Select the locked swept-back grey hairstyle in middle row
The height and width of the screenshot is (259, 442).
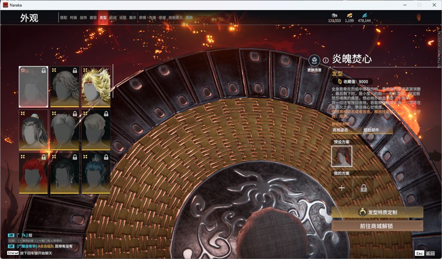tap(65, 130)
